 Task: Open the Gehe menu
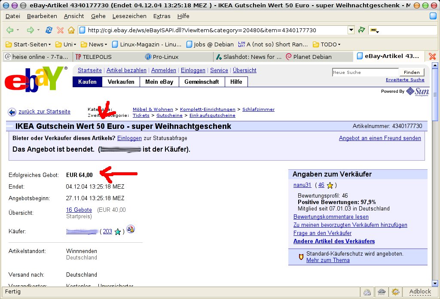click(98, 16)
